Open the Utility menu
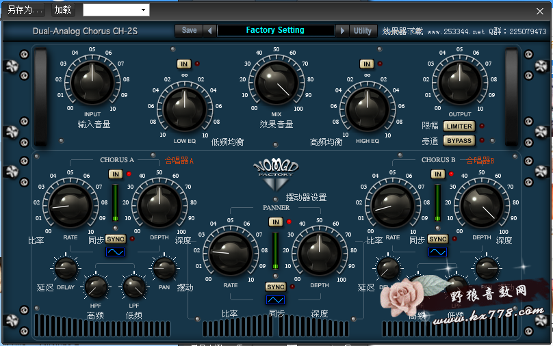This screenshot has width=553, height=346. click(363, 31)
